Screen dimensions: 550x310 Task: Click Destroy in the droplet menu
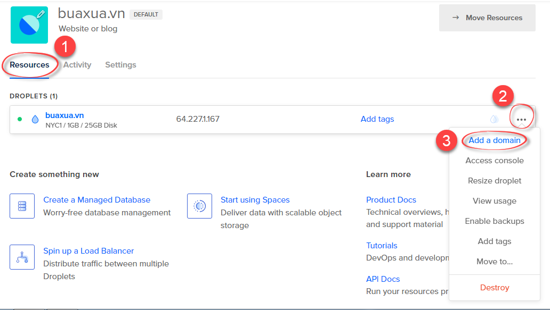click(495, 288)
